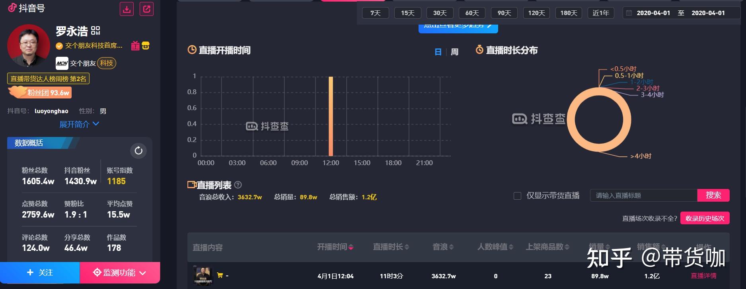Sort table by 音浪
Screen dimensions: 746x289
click(x=443, y=247)
